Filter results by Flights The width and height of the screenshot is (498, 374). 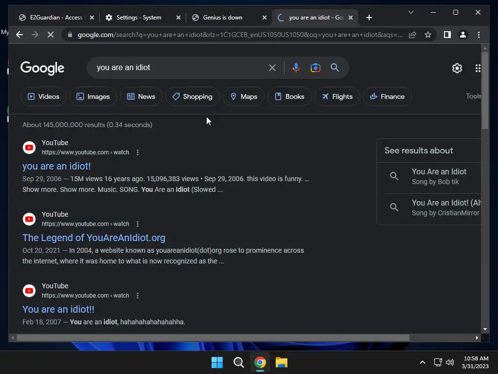(x=337, y=96)
